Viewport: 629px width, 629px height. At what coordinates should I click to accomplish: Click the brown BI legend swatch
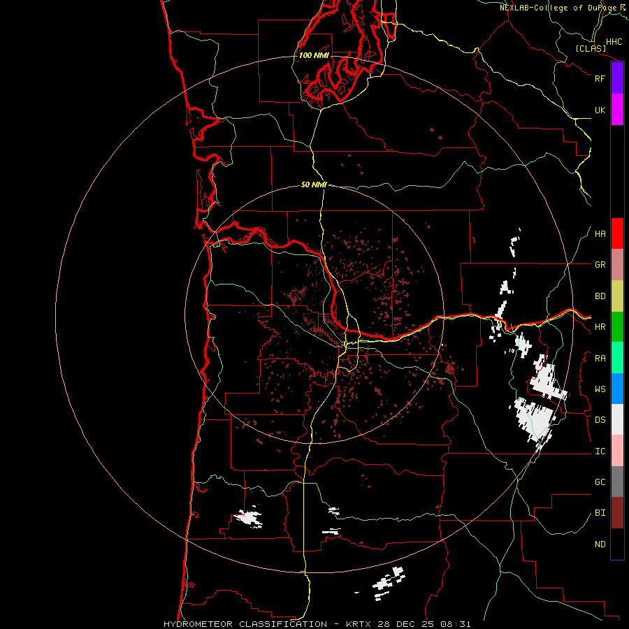(617, 513)
